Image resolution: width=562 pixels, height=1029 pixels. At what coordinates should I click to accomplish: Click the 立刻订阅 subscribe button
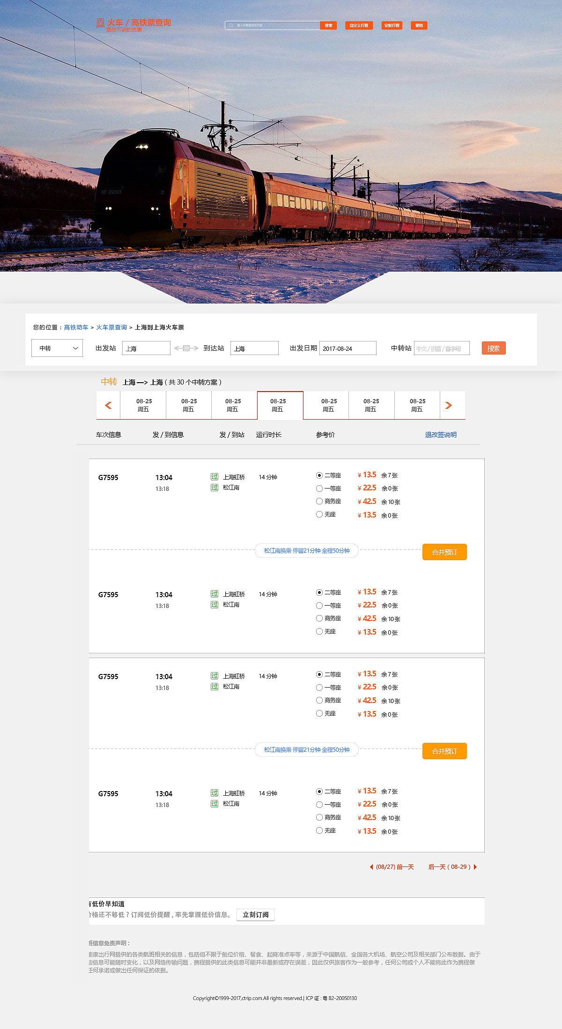tap(255, 915)
